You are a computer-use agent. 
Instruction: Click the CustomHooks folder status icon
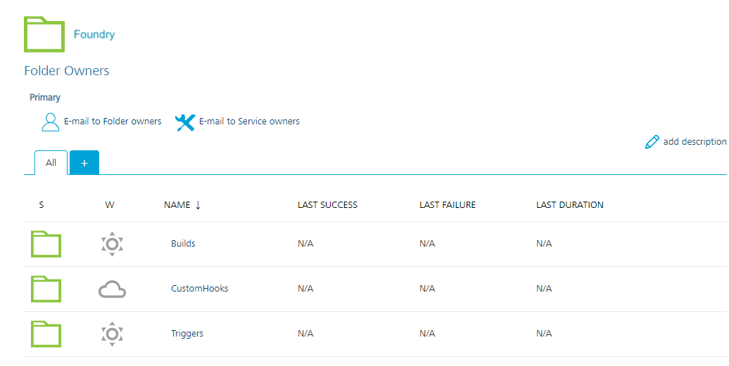click(x=46, y=289)
